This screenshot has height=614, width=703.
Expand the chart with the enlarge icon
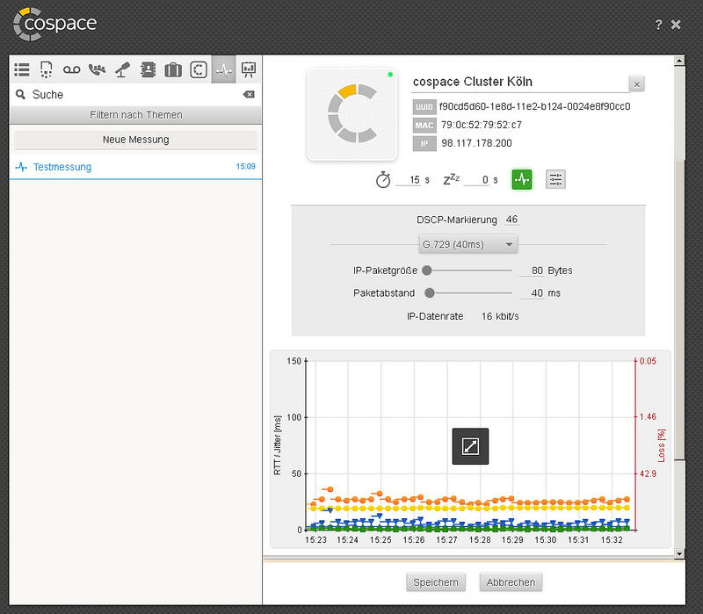[x=470, y=446]
